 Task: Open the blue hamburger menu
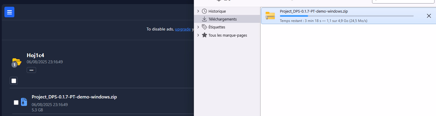(x=9, y=12)
